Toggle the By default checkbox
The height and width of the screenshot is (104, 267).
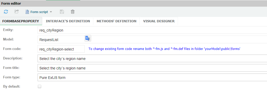click(39, 87)
